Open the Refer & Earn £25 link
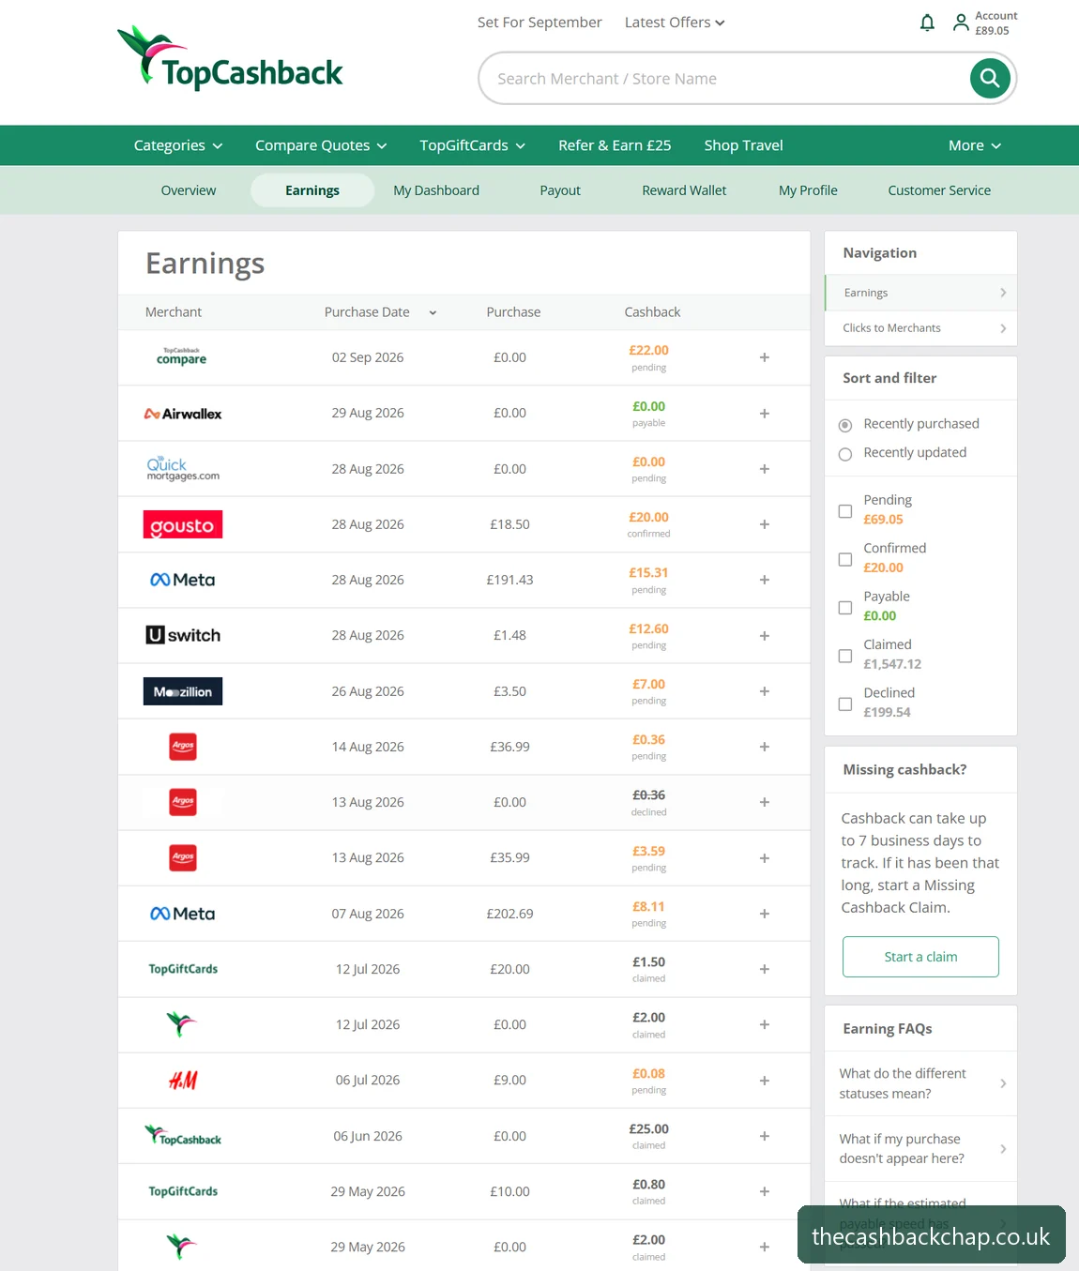 point(615,145)
